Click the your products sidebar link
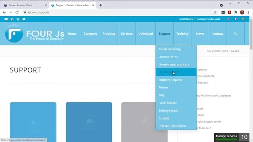This screenshot has height=142, width=253. pos(206,76)
